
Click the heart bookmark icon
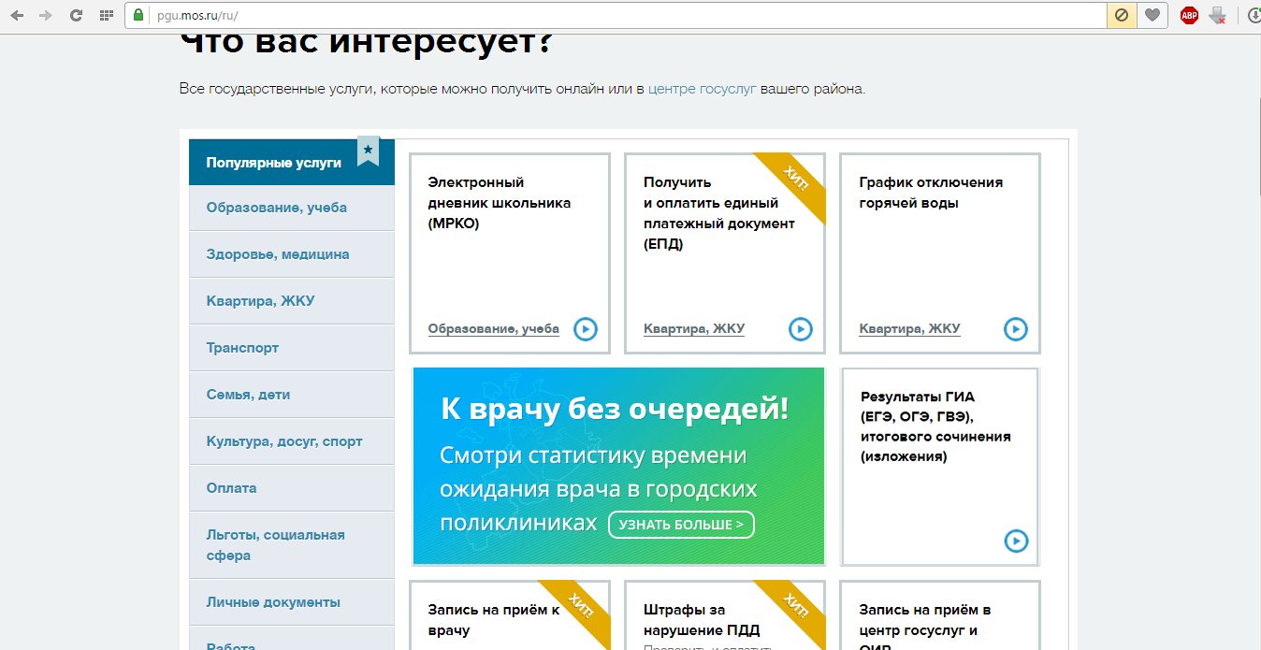tap(1152, 15)
